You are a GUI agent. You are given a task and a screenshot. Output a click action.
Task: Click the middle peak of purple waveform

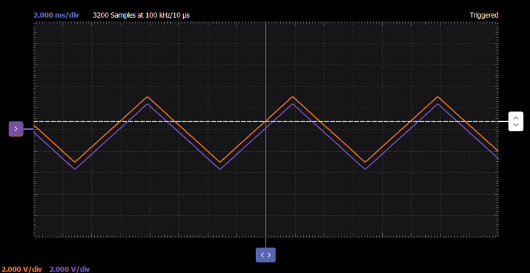coord(293,104)
